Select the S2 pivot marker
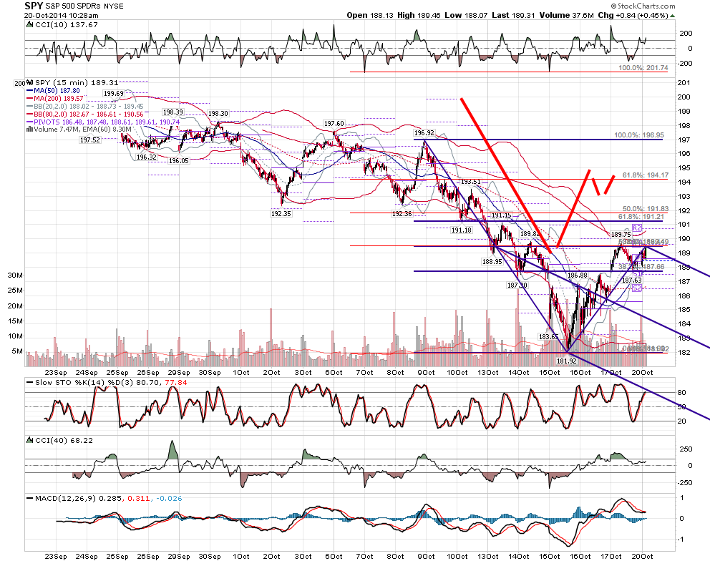This screenshot has width=710, height=561. coord(637,288)
